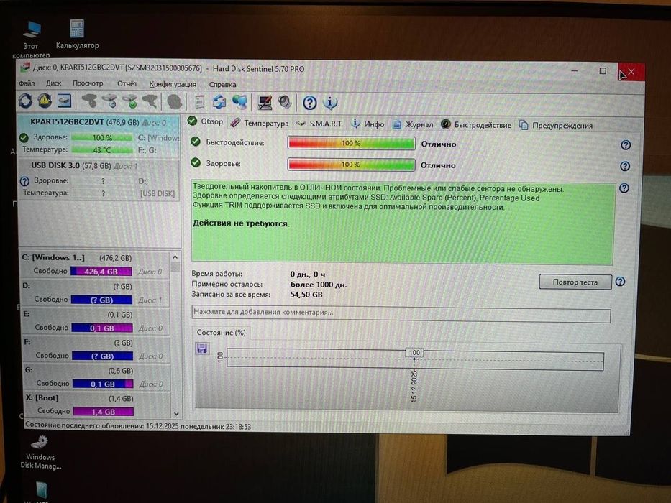Click the computer with red pen configuration icon
Viewport: 671px width, 503px height.
[x=265, y=102]
